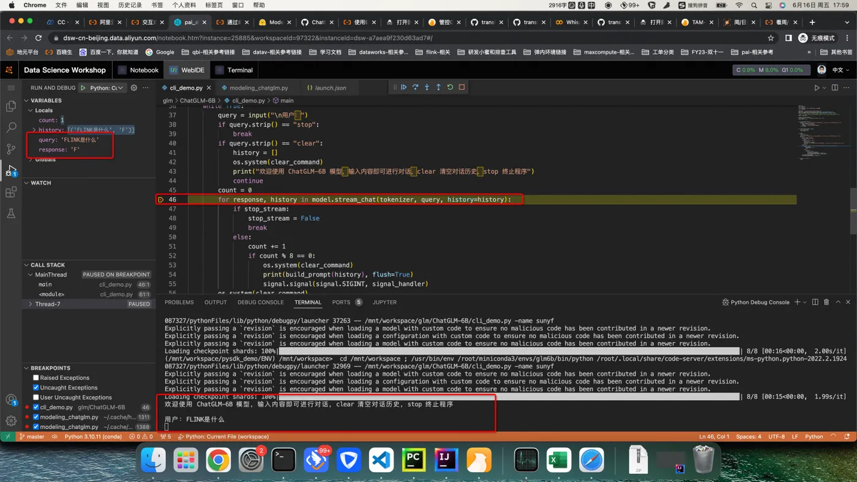Toggle the Uncaught Exceptions breakpoint checkbox
Screen dimensions: 857x482
coord(36,388)
